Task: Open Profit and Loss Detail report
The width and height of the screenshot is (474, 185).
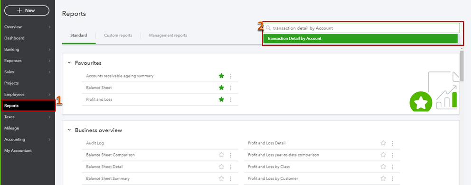Action: pos(266,143)
